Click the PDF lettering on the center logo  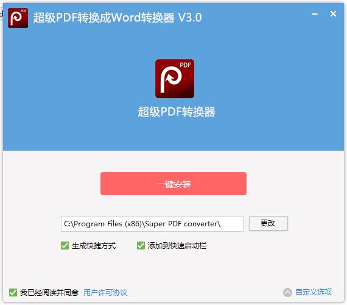click(185, 65)
